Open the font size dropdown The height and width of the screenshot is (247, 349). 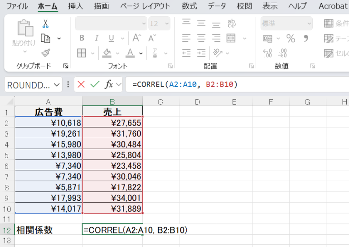(x=167, y=24)
